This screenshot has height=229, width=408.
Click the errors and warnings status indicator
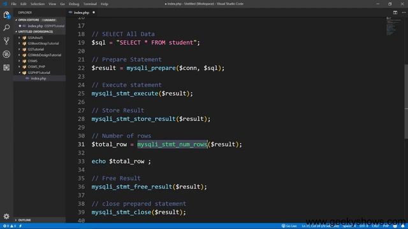(10, 226)
